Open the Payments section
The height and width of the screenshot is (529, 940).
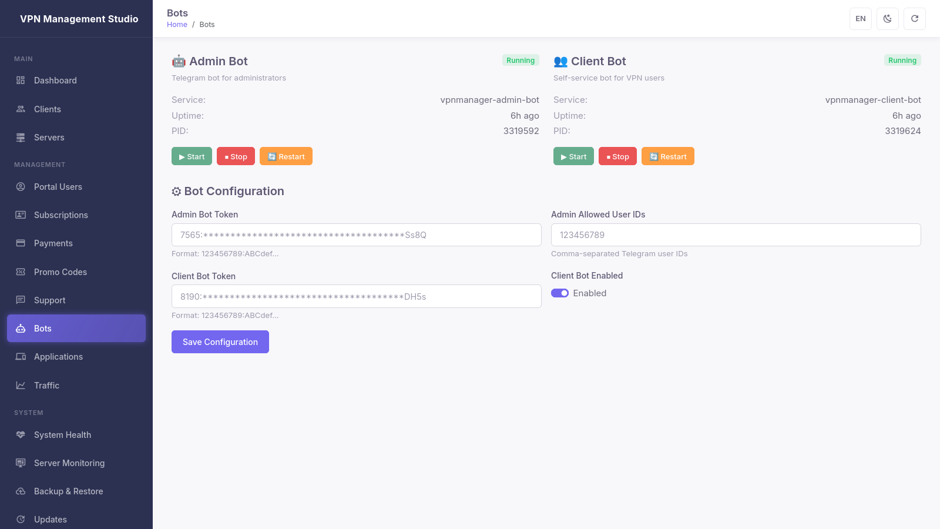point(53,243)
